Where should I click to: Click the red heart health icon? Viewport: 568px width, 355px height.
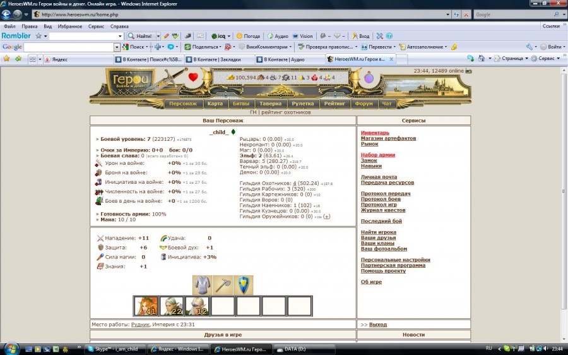[193, 77]
